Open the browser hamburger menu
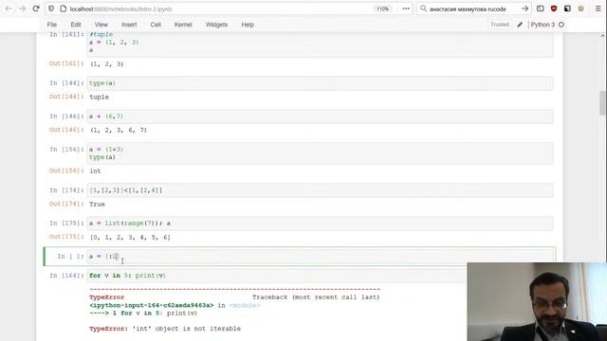Image resolution: width=607 pixels, height=341 pixels. 598,9
